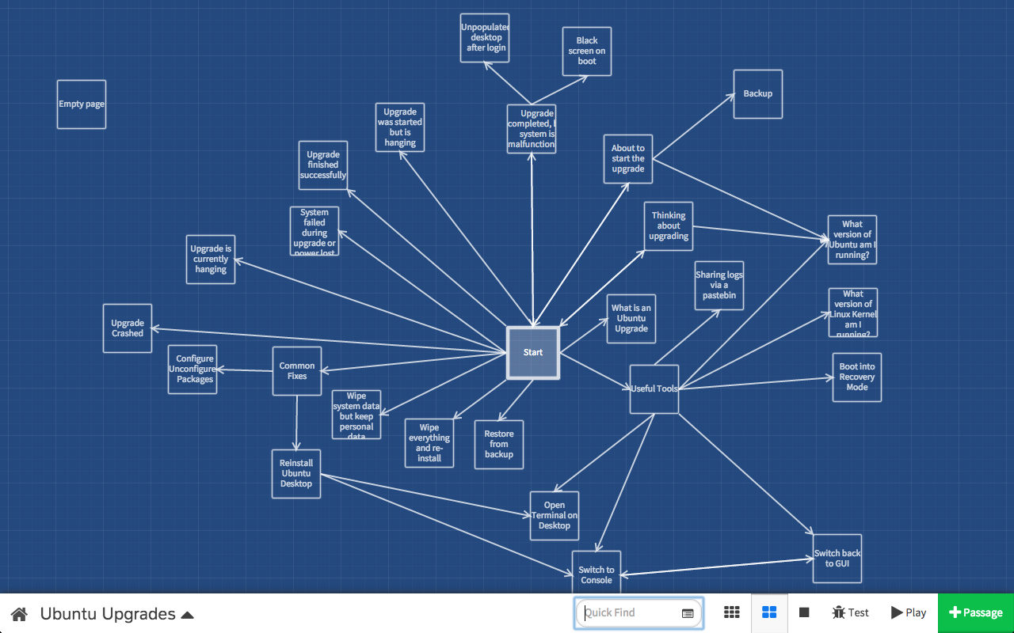Screen dimensions: 1014x633
Task: Click the icon inside Quick Find field
Action: [688, 613]
